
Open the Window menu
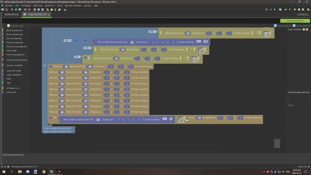(x=87, y=5)
